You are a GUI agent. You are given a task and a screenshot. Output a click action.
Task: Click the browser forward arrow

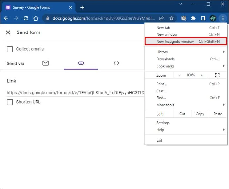(x=16, y=18)
